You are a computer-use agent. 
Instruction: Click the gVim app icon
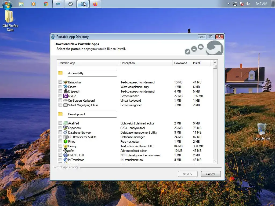click(x=66, y=150)
